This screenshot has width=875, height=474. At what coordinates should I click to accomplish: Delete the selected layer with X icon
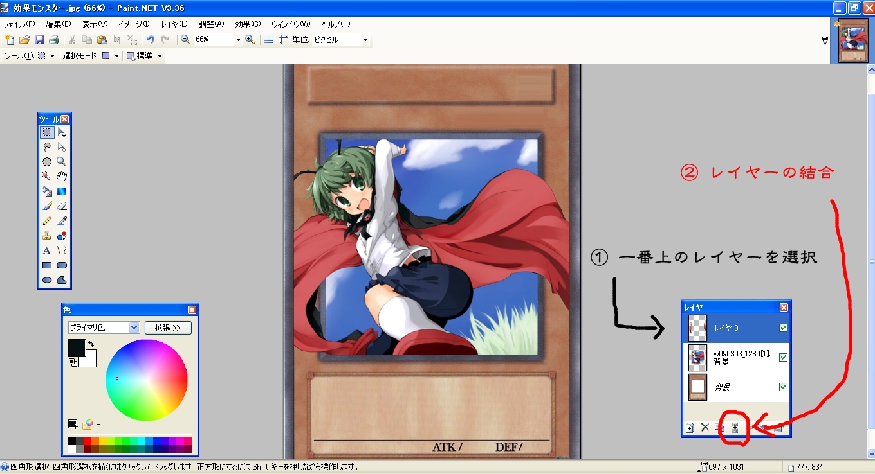point(705,428)
